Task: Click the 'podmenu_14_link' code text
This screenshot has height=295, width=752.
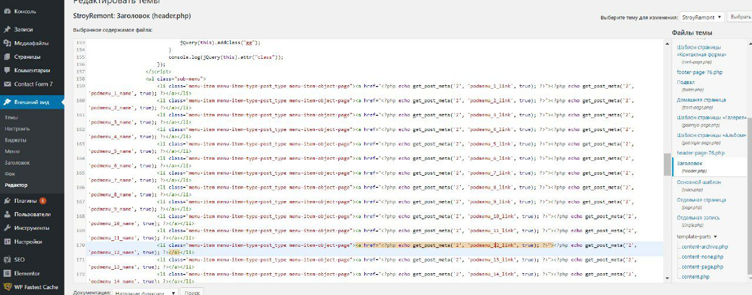Action: (493, 274)
